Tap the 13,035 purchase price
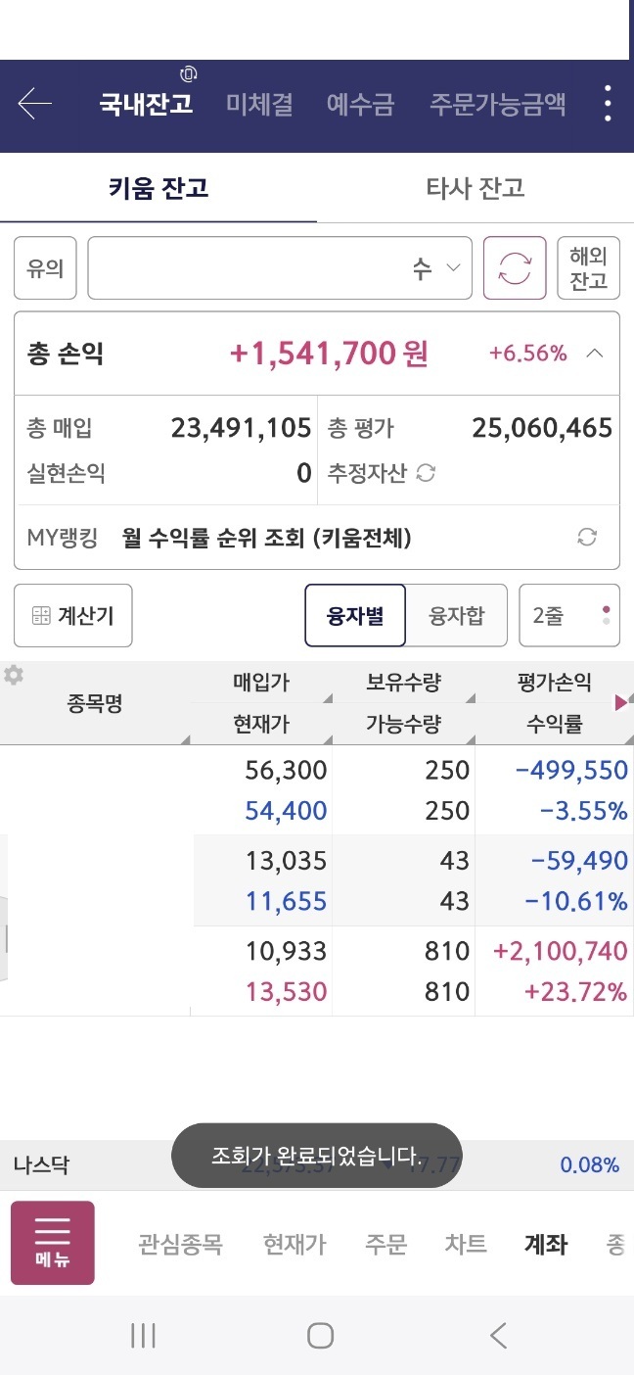634x1375 pixels. pos(286,860)
